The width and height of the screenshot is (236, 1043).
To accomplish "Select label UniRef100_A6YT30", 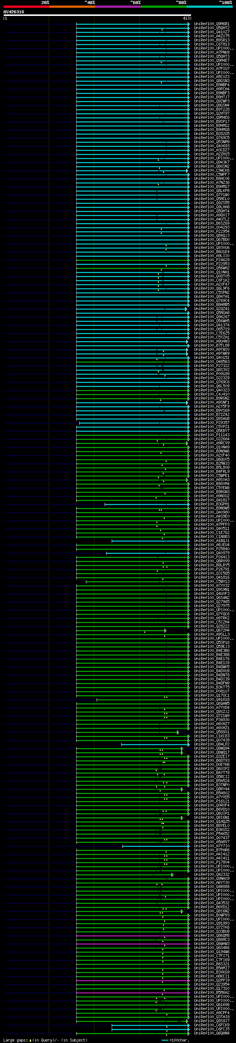I will 211,883.
